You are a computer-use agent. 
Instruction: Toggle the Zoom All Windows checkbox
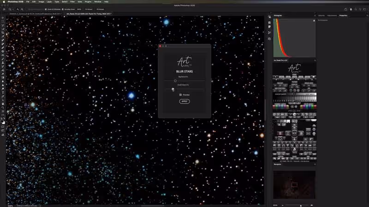pos(46,9)
